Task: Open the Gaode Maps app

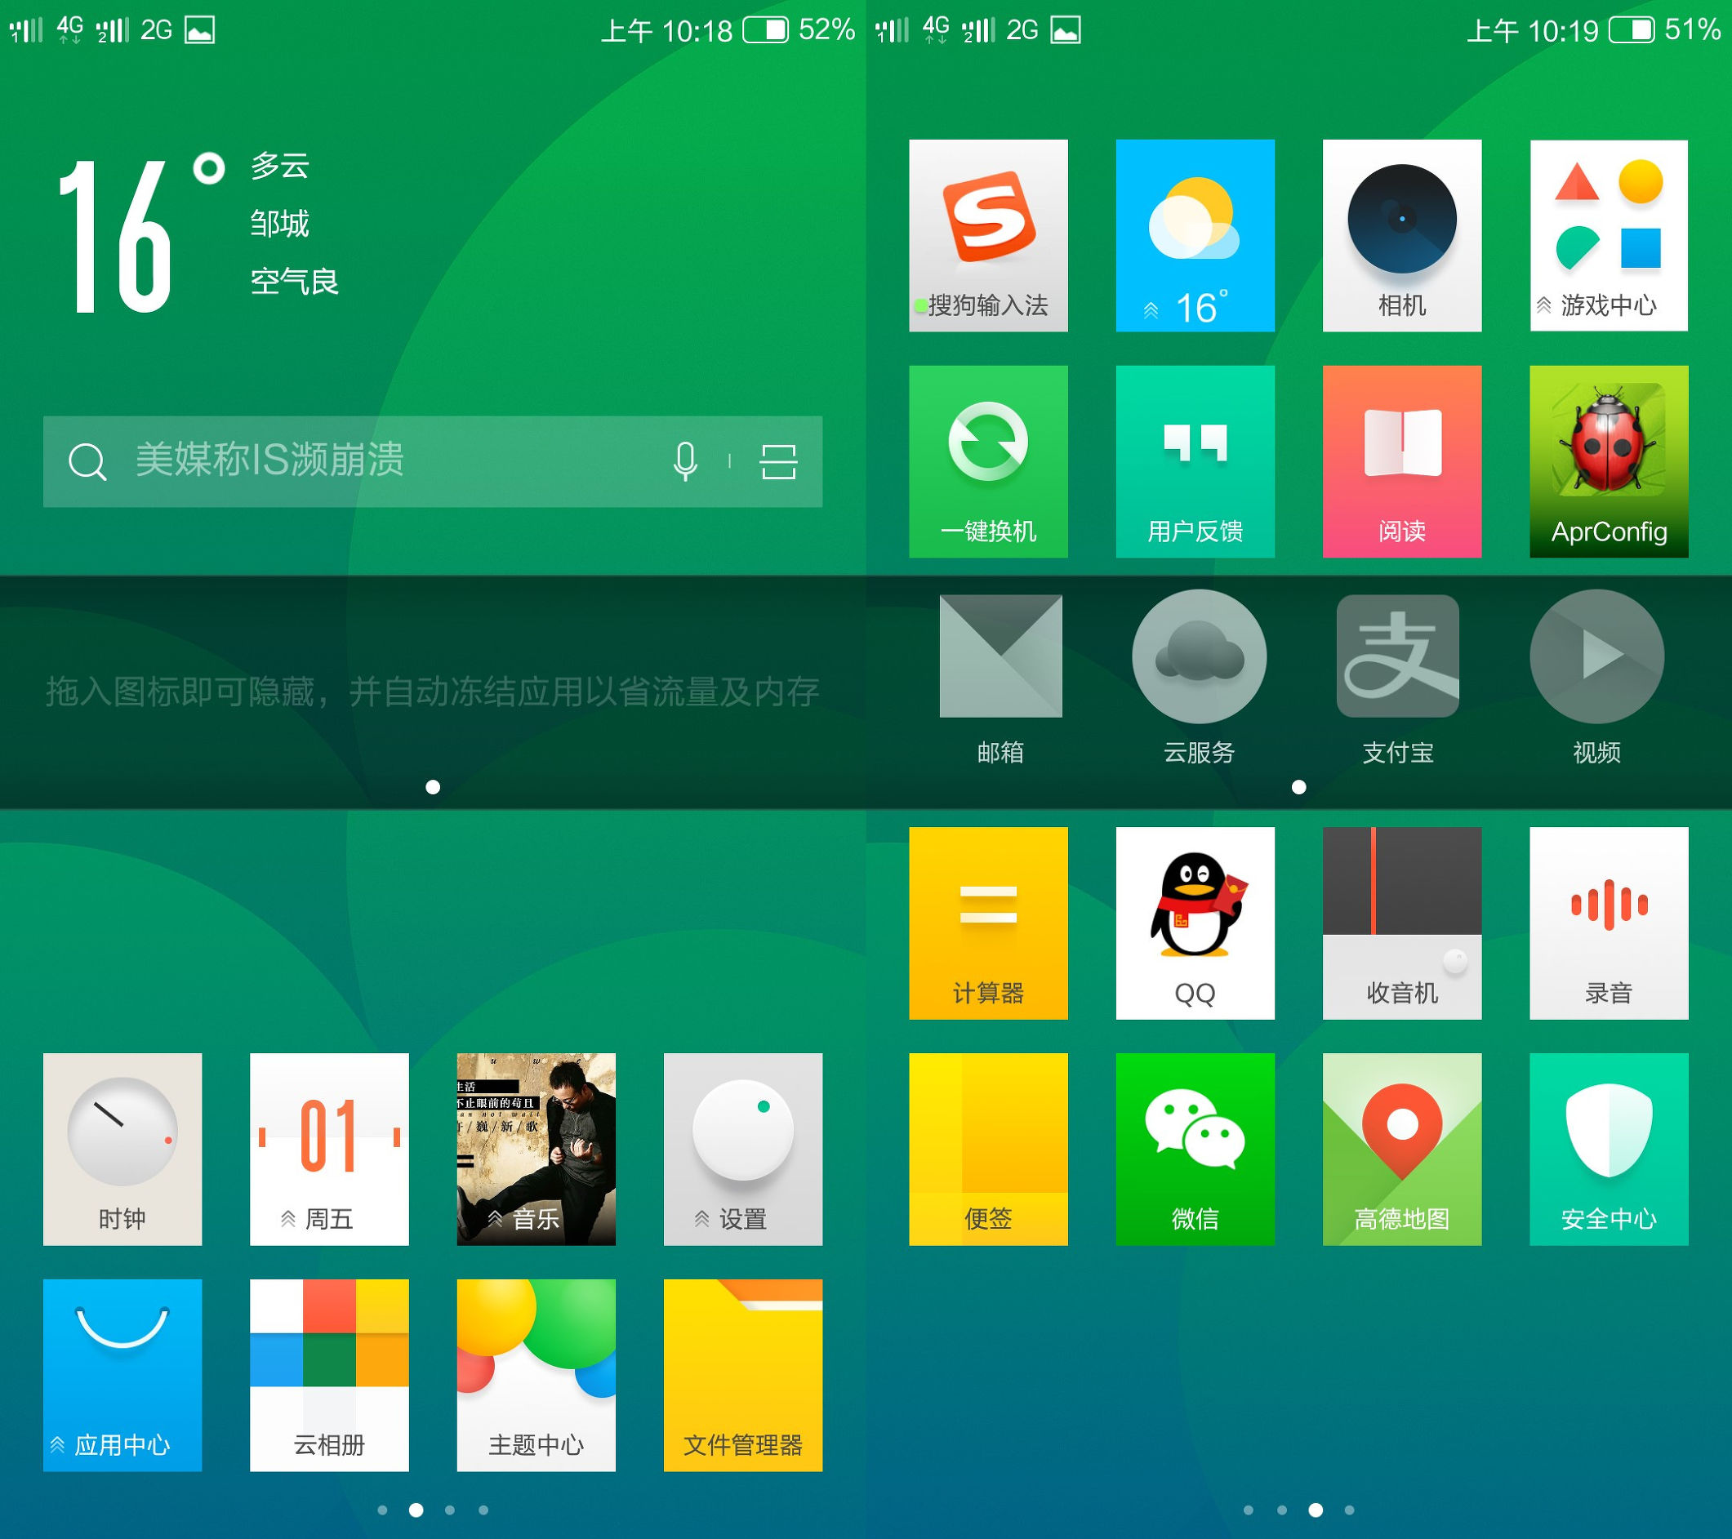Action: [1401, 1149]
